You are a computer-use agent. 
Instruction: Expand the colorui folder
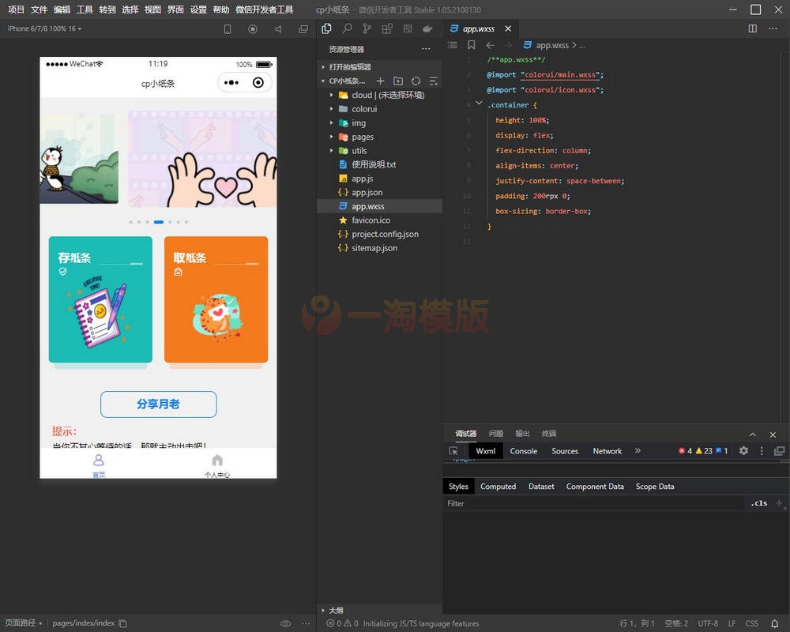coord(363,109)
